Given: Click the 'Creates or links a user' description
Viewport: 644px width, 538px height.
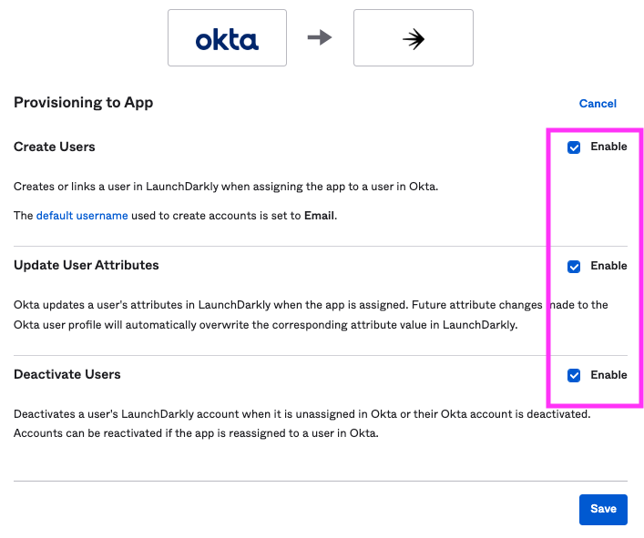Looking at the screenshot, I should click(x=226, y=187).
